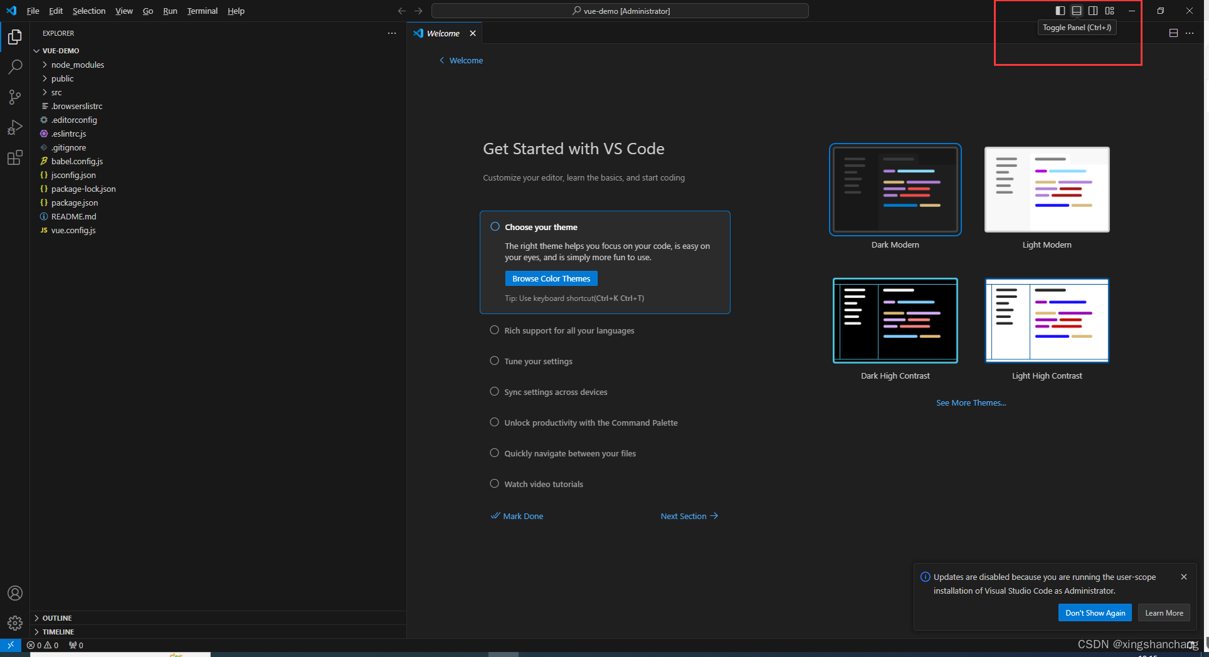
Task: Expand the node_modules folder
Action: (x=78, y=65)
